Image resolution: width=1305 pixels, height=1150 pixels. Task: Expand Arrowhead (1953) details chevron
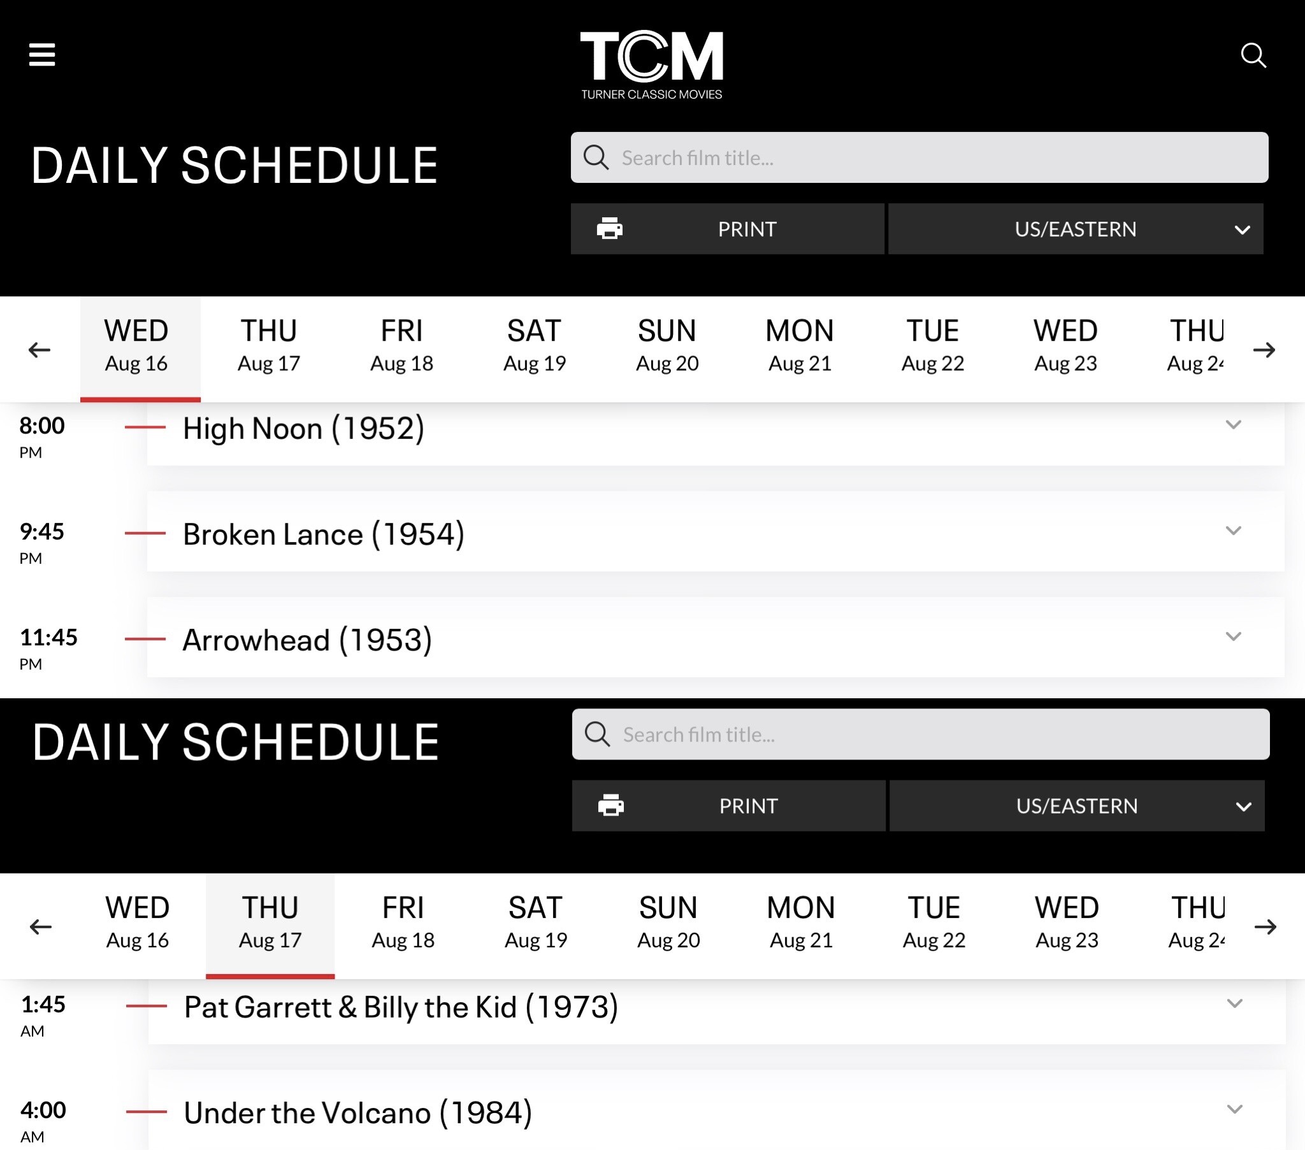(1234, 636)
